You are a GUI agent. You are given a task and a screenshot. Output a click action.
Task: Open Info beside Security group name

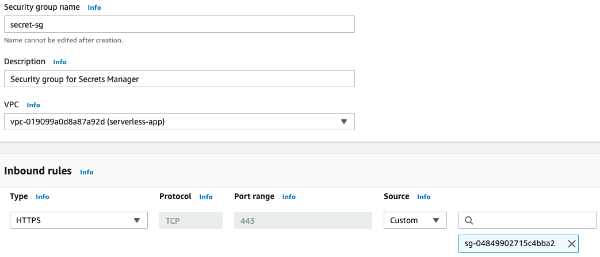click(x=94, y=7)
